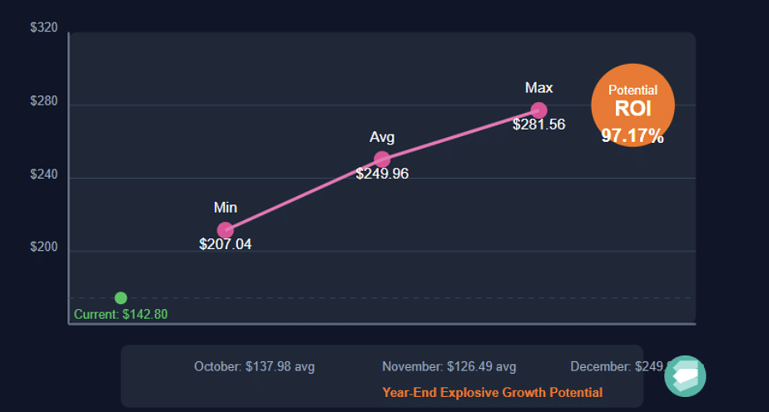Click the 97.17% ROI percentage
The image size is (769, 412).
[633, 135]
